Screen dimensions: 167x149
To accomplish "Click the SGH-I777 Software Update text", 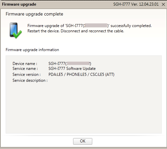I will point(72,69).
